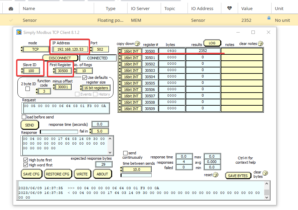The width and height of the screenshot is (298, 210).
Task: Click the Topic column header
Action: 169,9
